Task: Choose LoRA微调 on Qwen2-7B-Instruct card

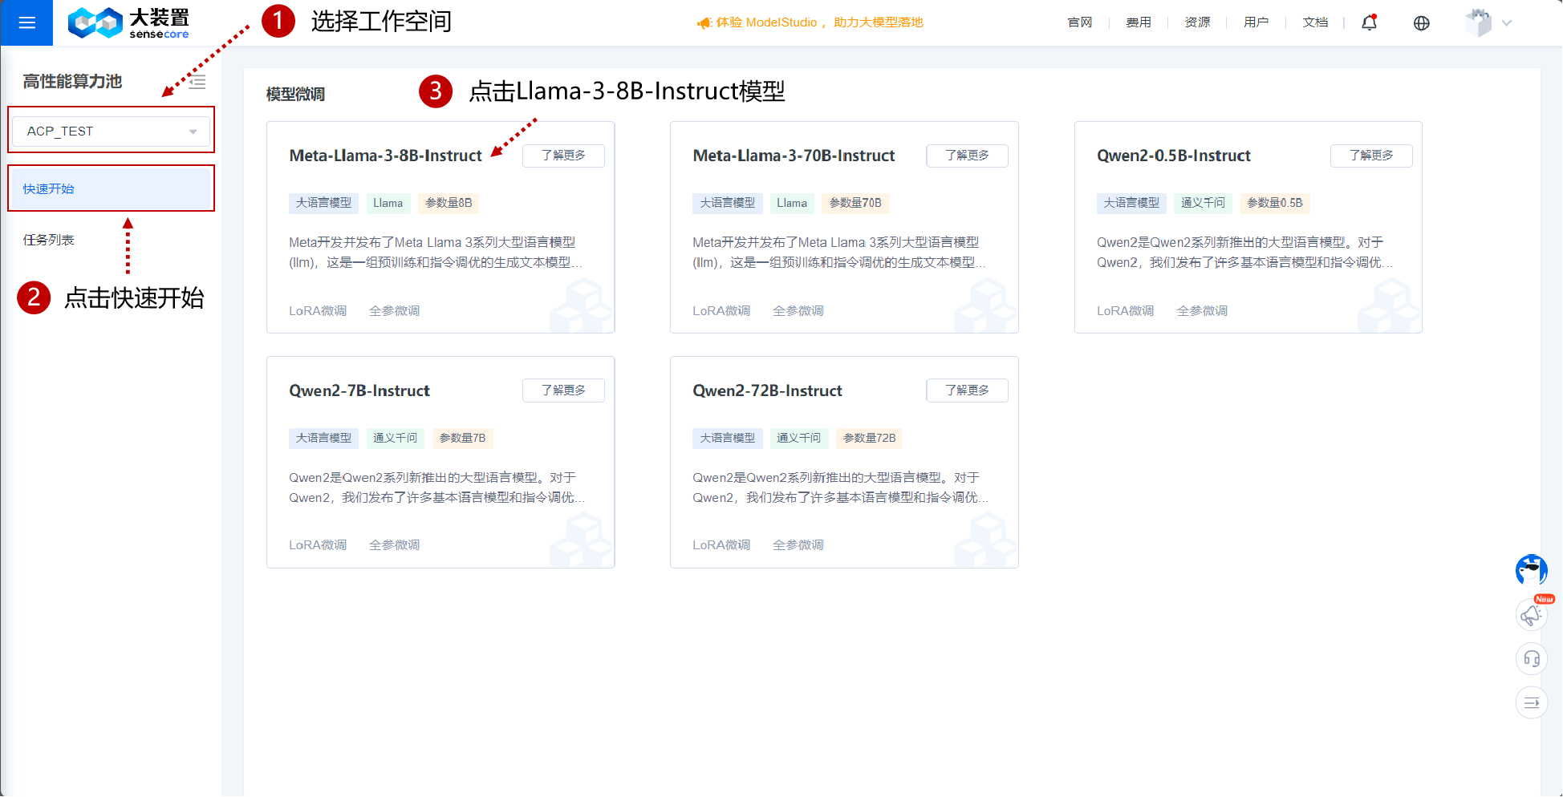Action: pyautogui.click(x=318, y=545)
